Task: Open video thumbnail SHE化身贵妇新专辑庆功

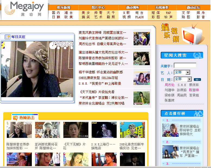Action: [x=132, y=130]
